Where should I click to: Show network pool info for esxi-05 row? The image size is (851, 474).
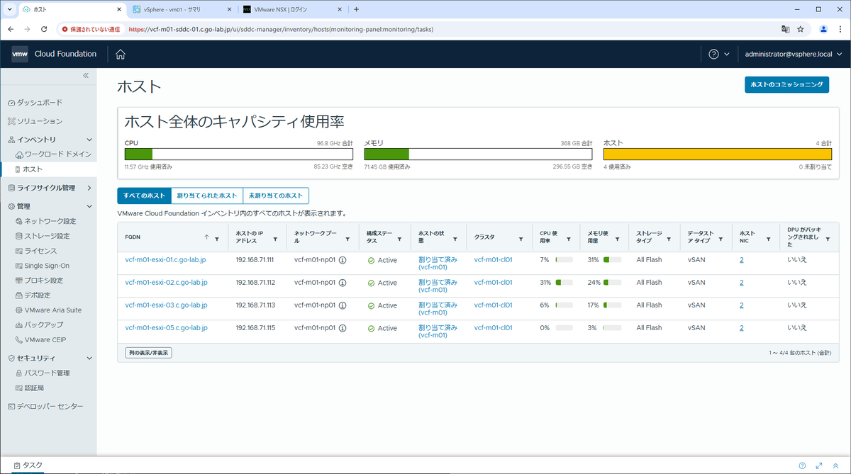coord(343,328)
